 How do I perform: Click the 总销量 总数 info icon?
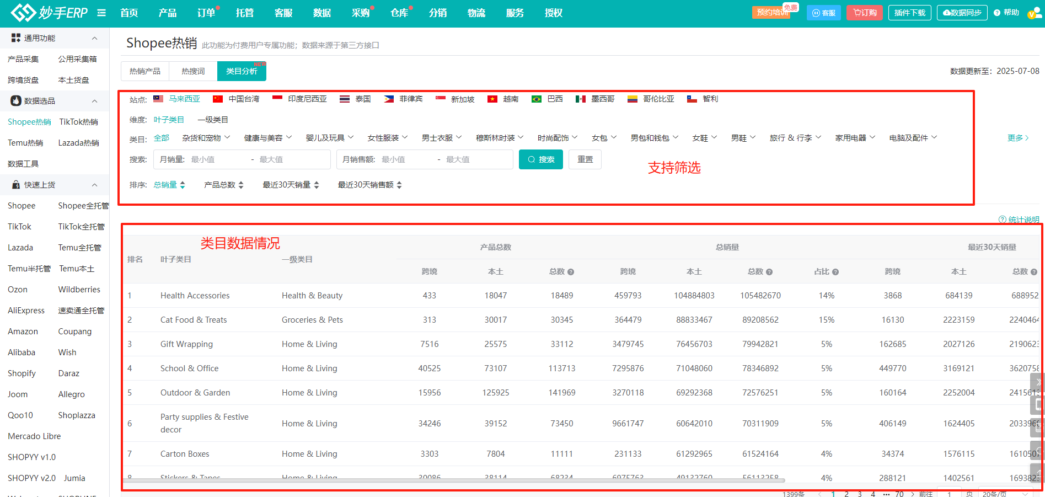[x=769, y=272]
